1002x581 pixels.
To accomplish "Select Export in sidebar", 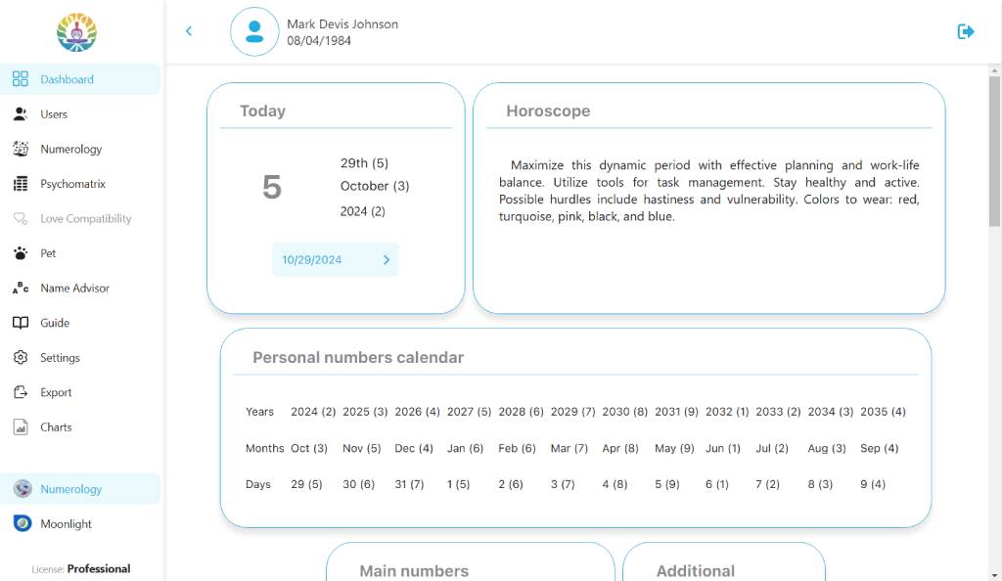I will point(80,392).
